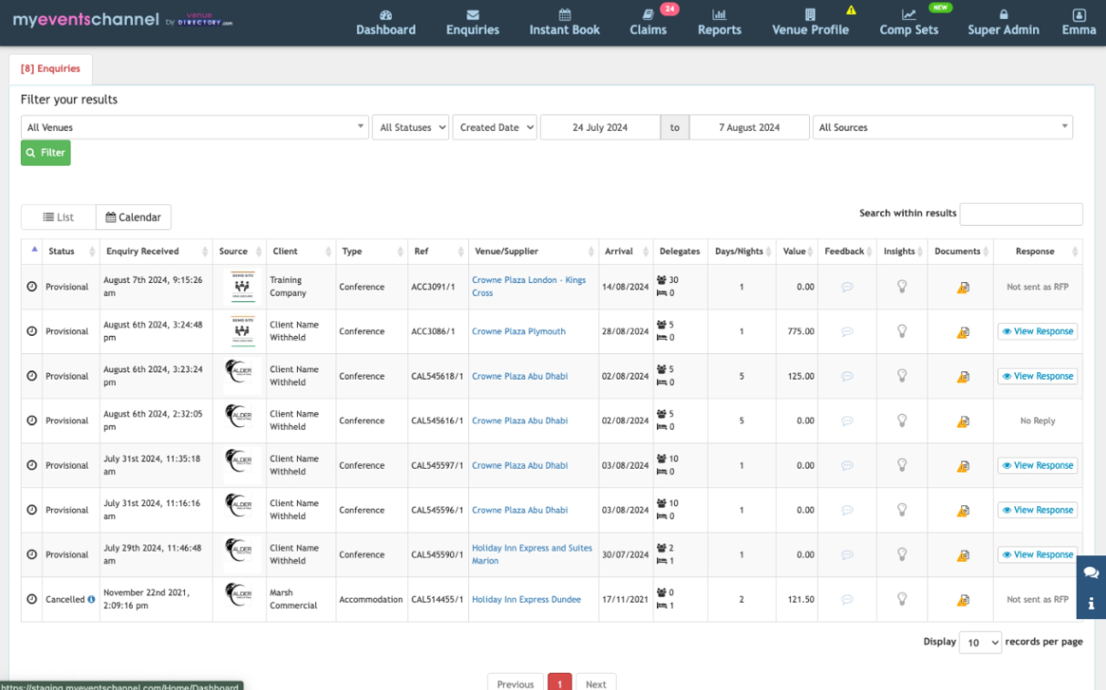Open Crowne Plaza Plymouth venue link
Image resolution: width=1106 pixels, height=690 pixels.
pyautogui.click(x=518, y=331)
